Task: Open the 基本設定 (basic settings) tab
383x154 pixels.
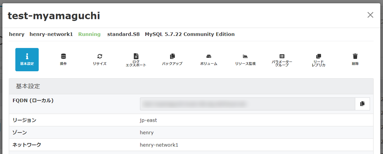Action: pos(27,59)
